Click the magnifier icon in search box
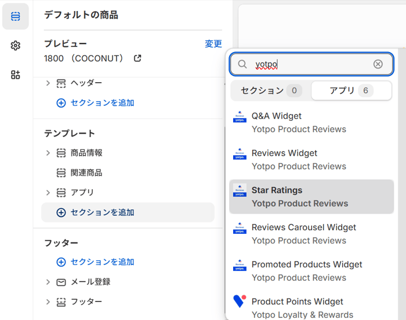This screenshot has width=406, height=320. pos(242,64)
